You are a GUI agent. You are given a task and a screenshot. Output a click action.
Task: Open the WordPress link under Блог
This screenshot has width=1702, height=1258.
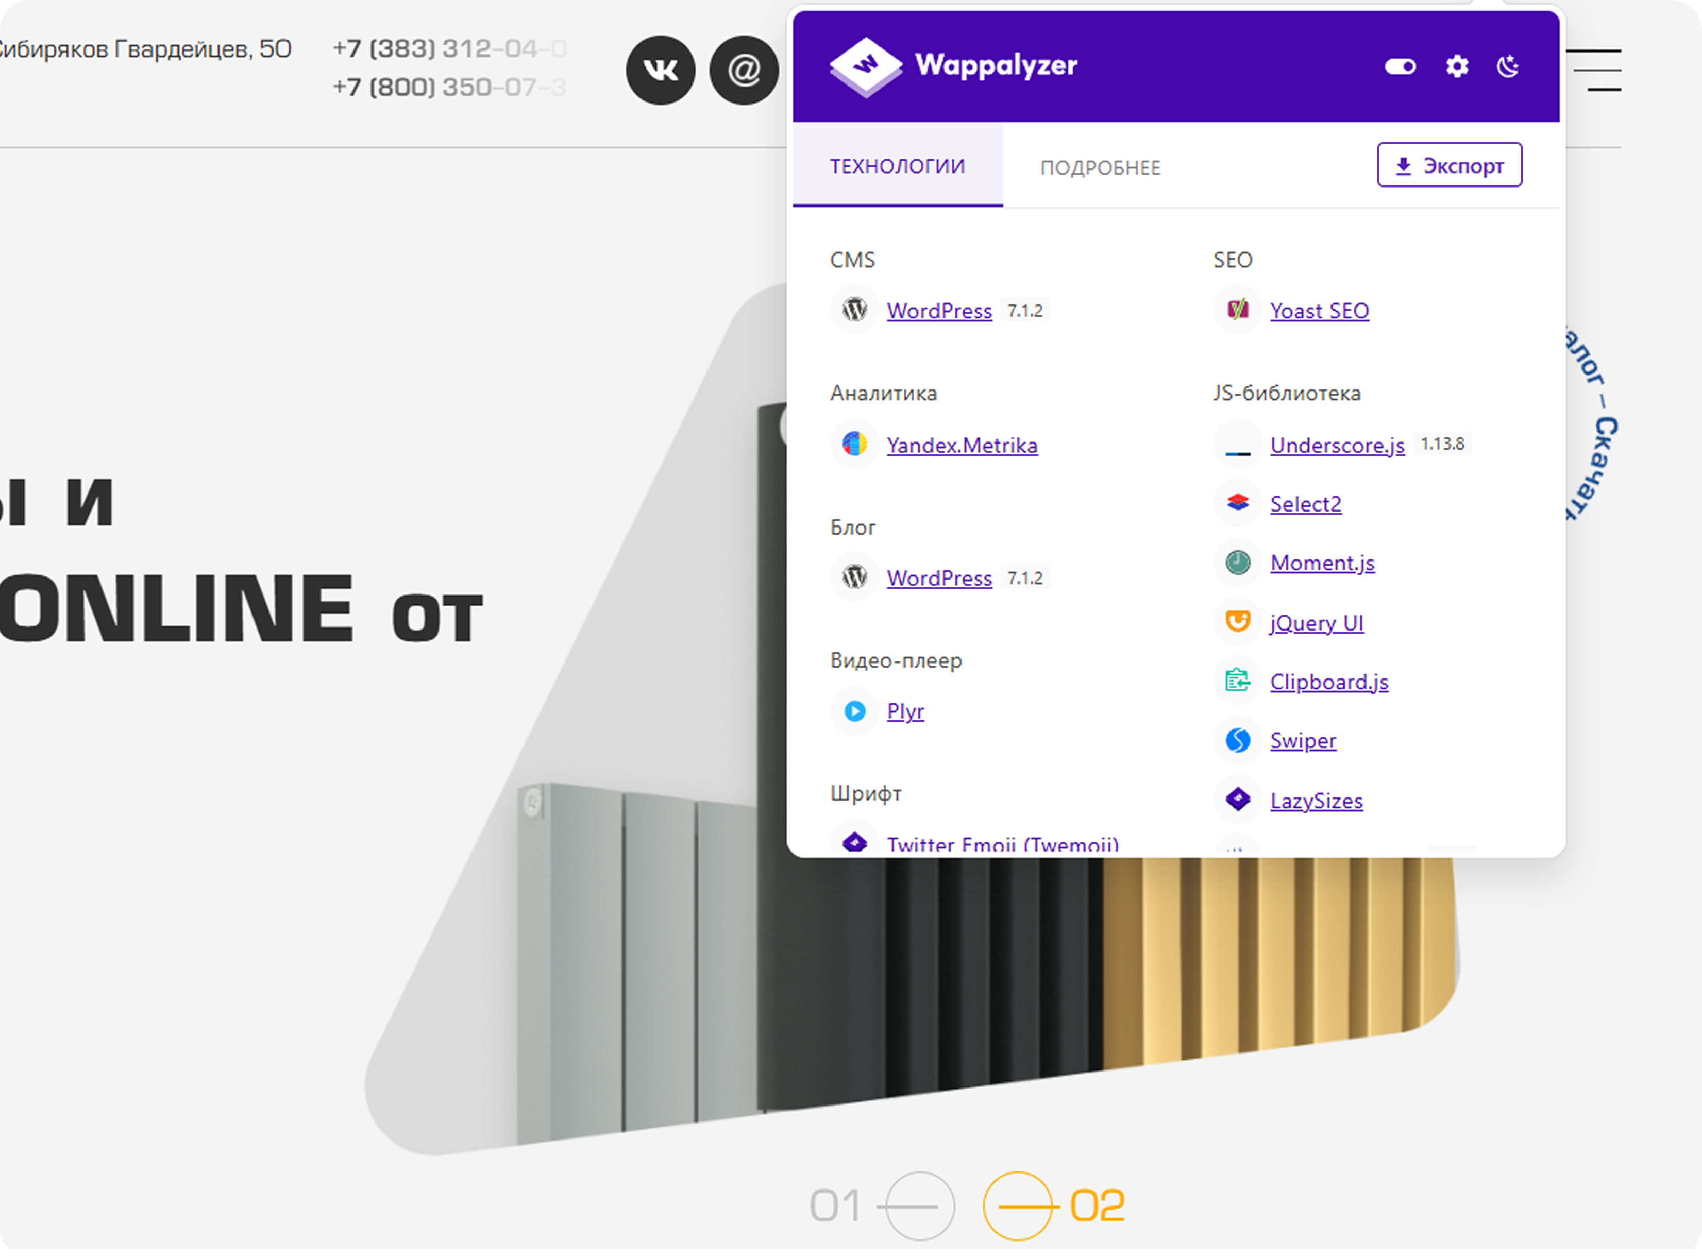(939, 578)
